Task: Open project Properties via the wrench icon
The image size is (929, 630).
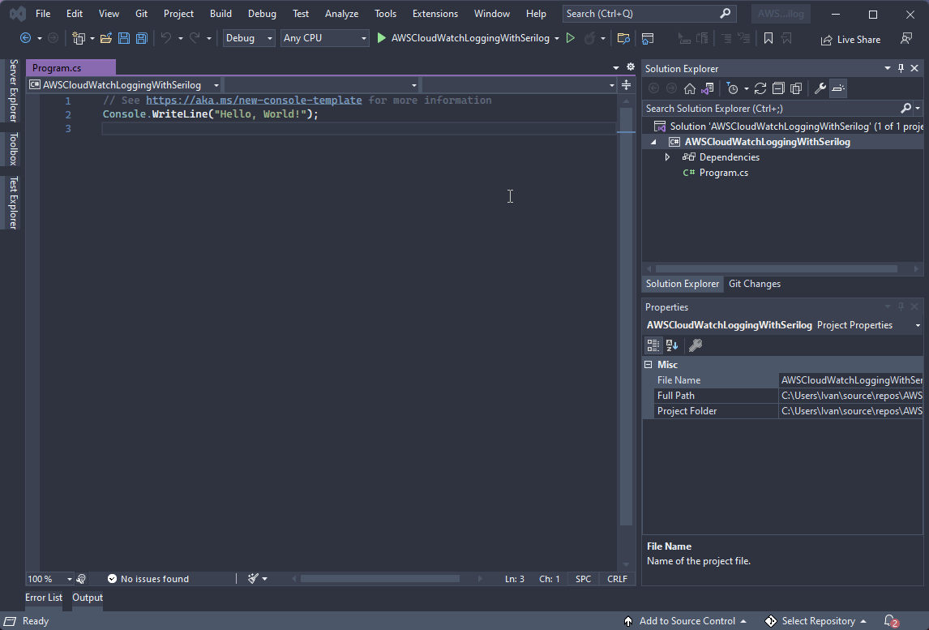Action: click(820, 88)
